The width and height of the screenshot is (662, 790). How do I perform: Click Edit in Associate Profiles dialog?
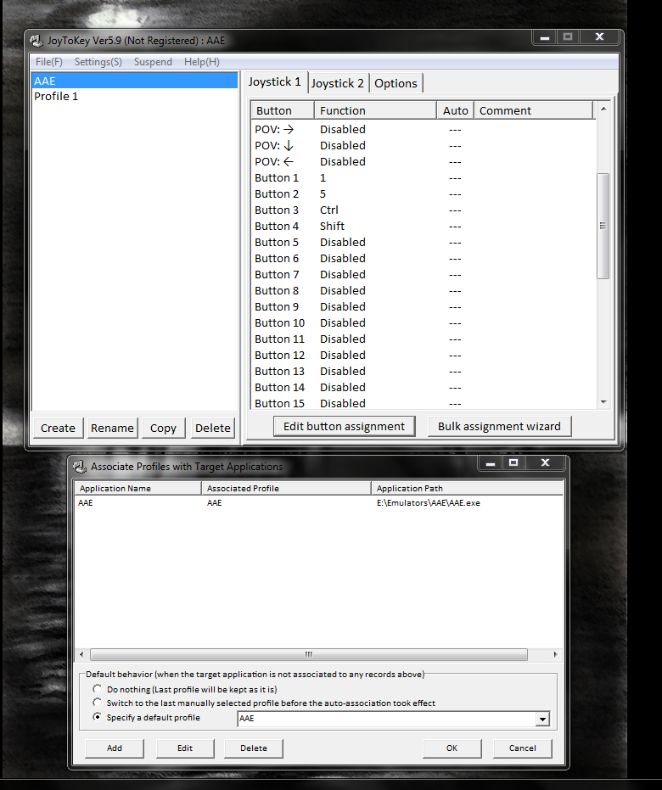click(185, 748)
